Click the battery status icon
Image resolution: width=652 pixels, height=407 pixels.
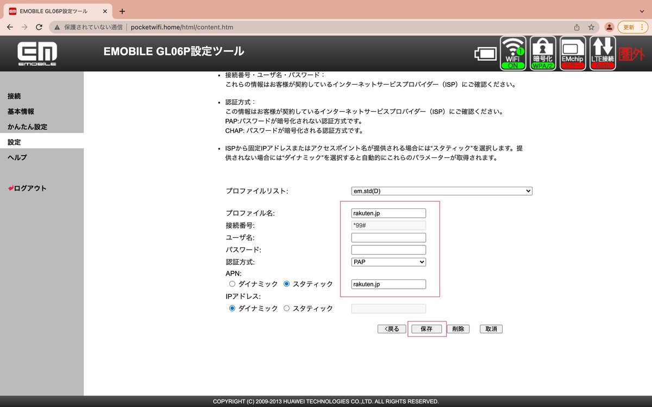(486, 53)
